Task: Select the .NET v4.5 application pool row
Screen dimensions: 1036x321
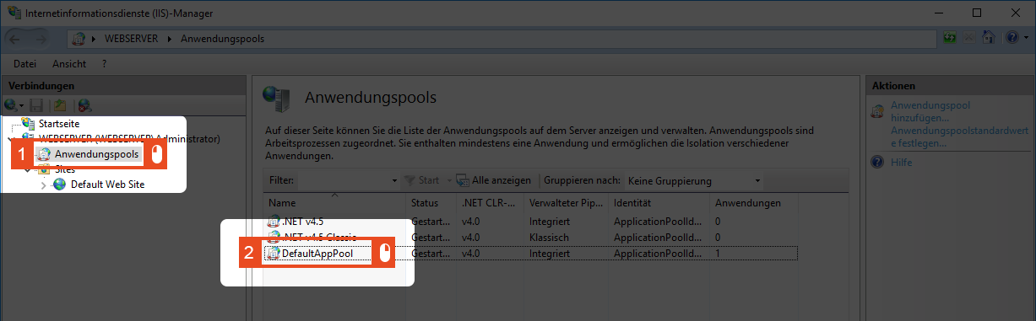Action: pos(530,221)
